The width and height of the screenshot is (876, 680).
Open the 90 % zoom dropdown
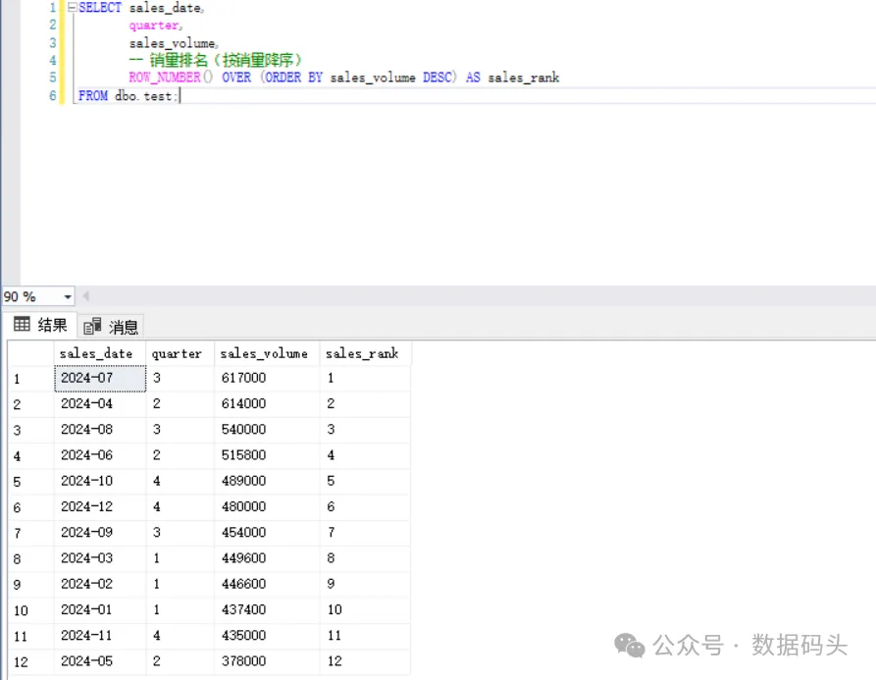(x=68, y=296)
